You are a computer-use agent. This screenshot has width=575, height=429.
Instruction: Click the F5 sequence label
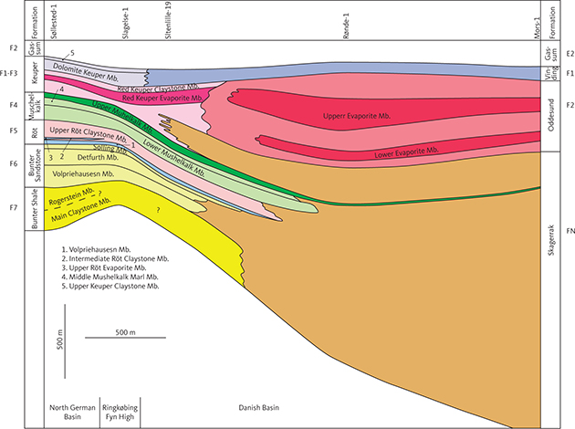click(13, 131)
